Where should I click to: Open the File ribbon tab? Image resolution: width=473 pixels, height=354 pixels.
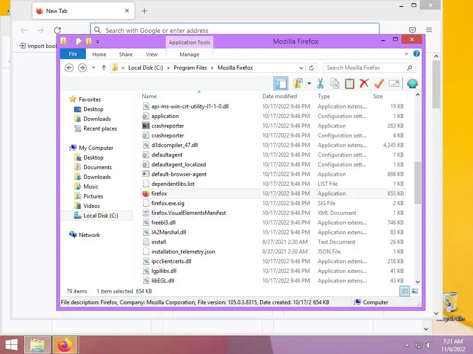pos(73,54)
